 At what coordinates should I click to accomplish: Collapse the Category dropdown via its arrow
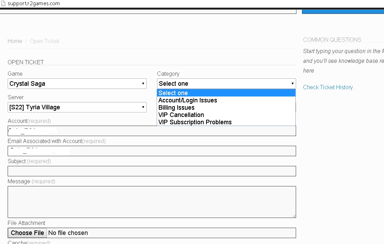pos(292,84)
